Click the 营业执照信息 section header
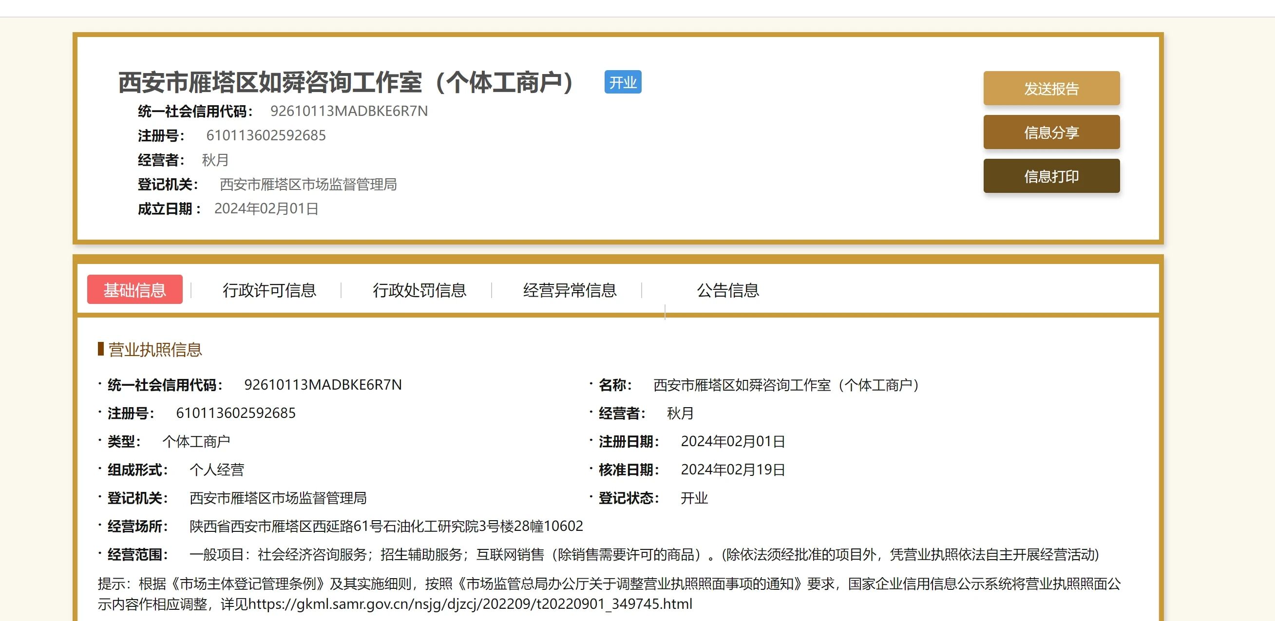The height and width of the screenshot is (621, 1275). tap(155, 349)
